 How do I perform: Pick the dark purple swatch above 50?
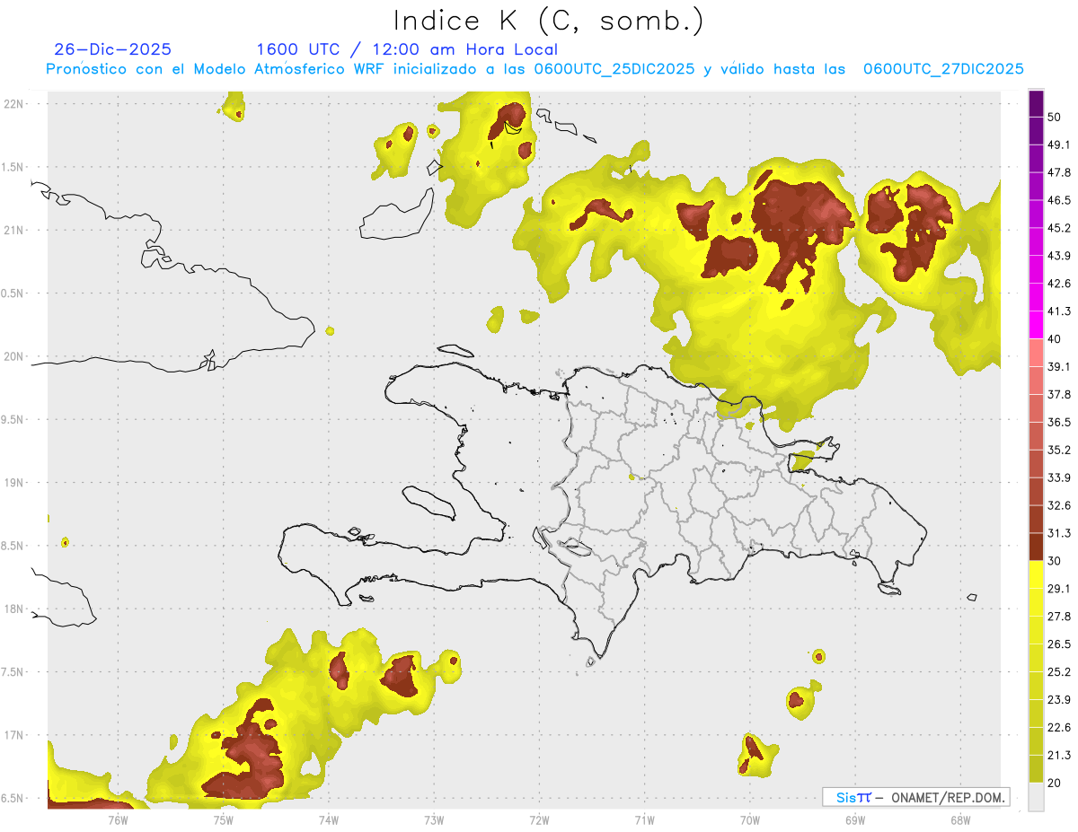[1036, 102]
